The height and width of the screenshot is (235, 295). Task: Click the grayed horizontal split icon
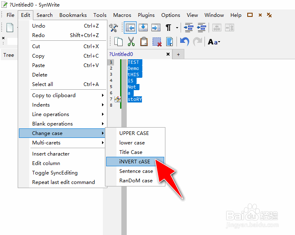(x=217, y=28)
